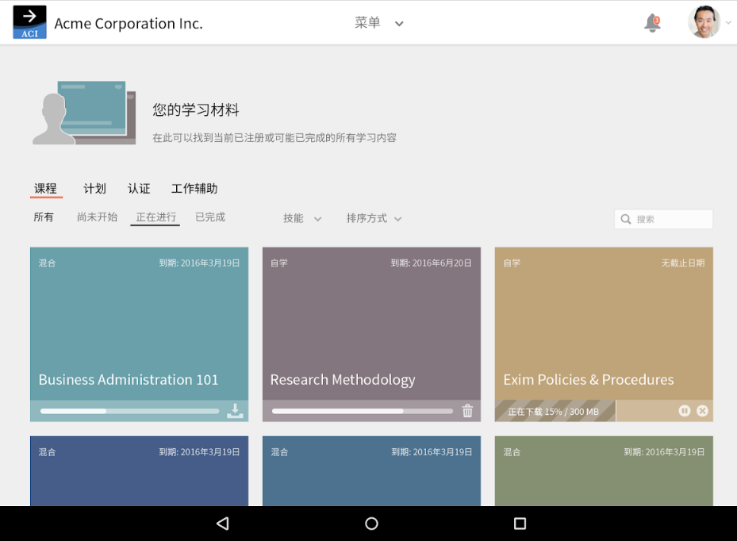Filter courses by 已完成
The width and height of the screenshot is (737, 541).
[209, 217]
